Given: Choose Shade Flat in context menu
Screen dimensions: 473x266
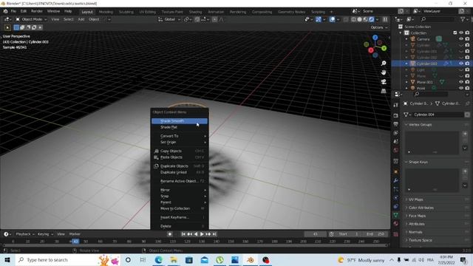Looking at the screenshot, I should 180,127.
